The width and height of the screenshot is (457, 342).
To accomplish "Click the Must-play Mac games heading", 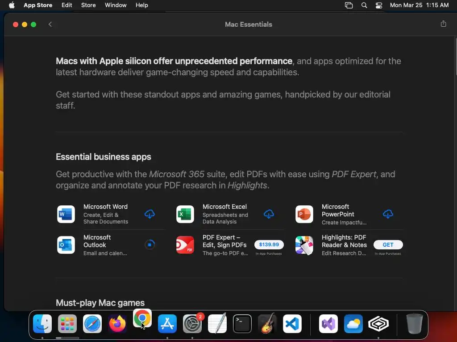I will tap(100, 303).
